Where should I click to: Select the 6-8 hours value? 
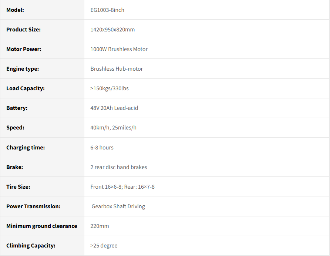102,148
